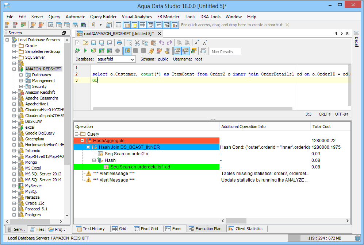Close the root@AMAZON_REDSHIFT Untitled 5 tab

tap(160, 34)
